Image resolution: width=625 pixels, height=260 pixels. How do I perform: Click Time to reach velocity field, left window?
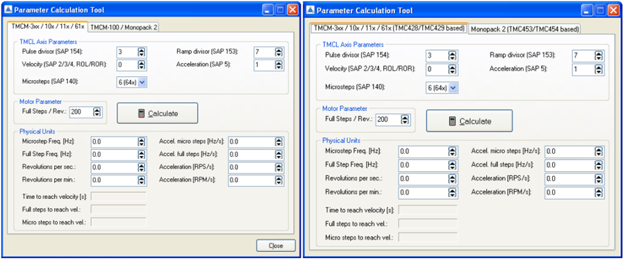(119, 196)
